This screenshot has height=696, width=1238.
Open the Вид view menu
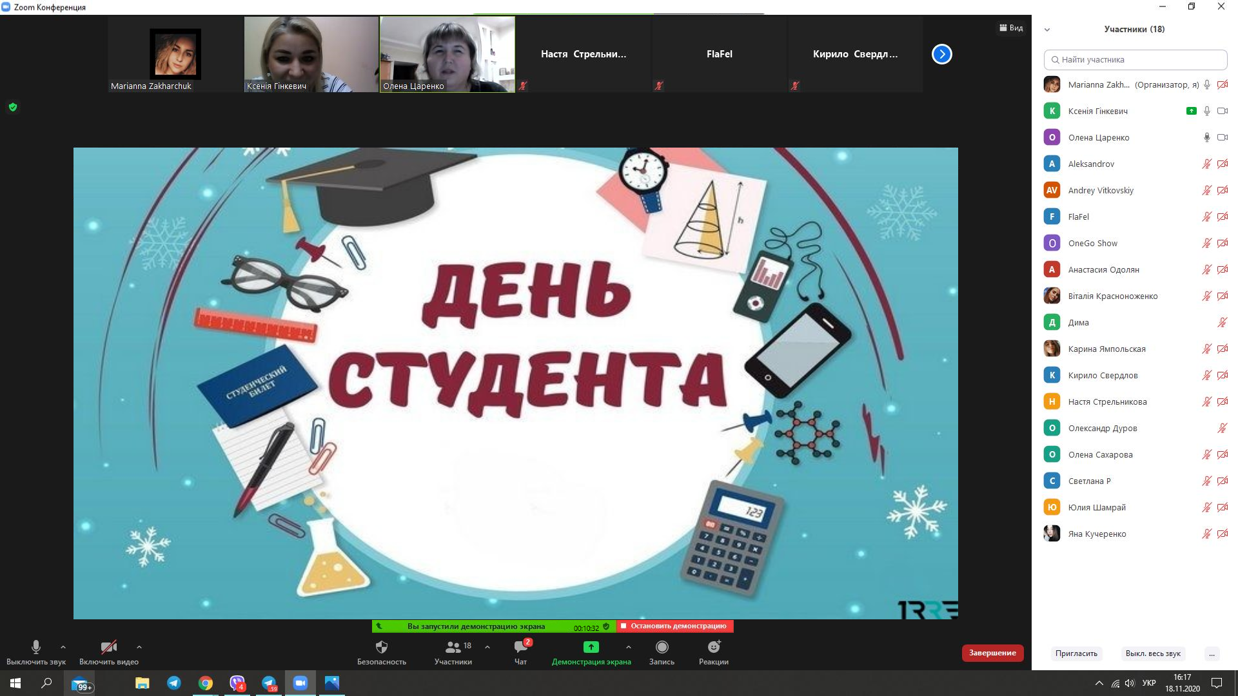(x=1011, y=28)
